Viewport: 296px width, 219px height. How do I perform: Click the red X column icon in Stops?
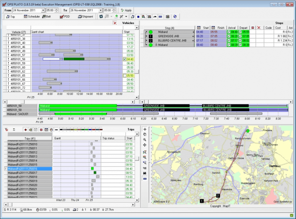point(258,28)
